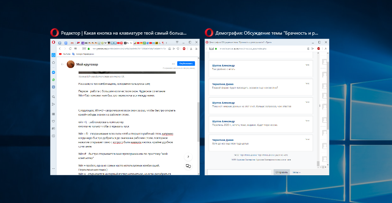Go forward in the editor window's toolbar
Viewport: 392px width, 203px height.
65,49
